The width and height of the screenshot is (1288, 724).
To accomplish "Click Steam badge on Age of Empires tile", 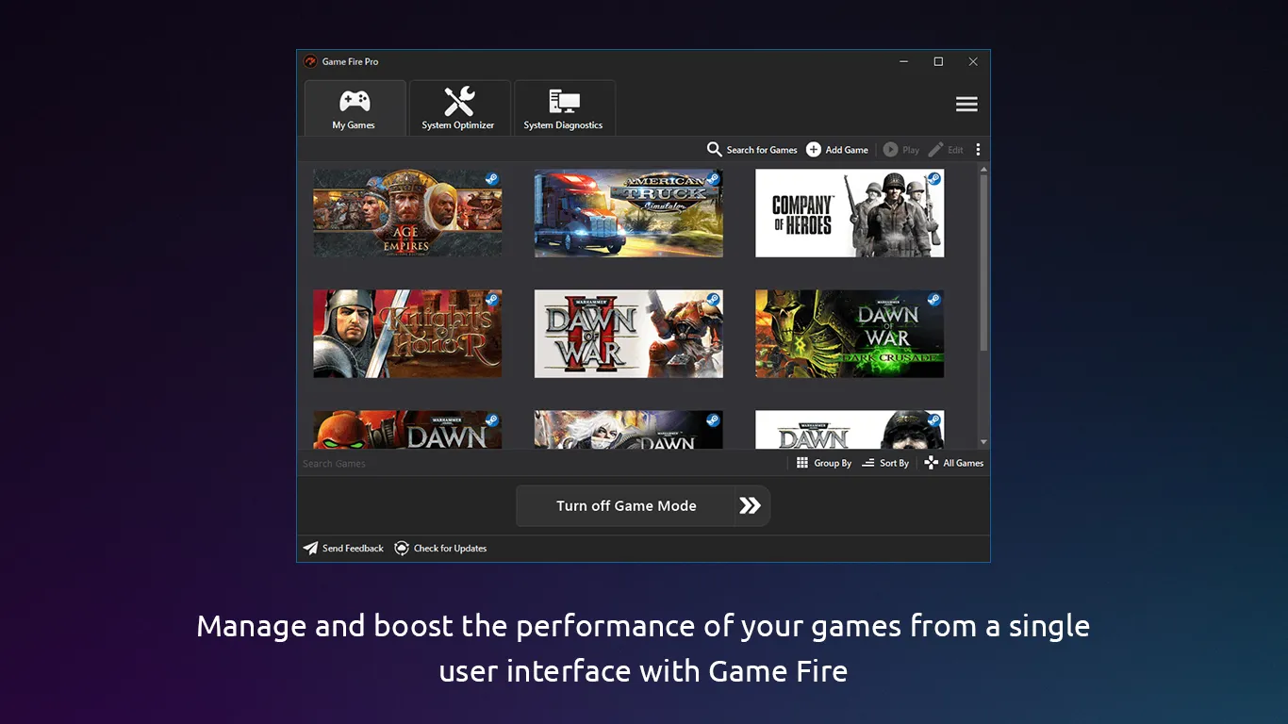I will click(x=492, y=178).
